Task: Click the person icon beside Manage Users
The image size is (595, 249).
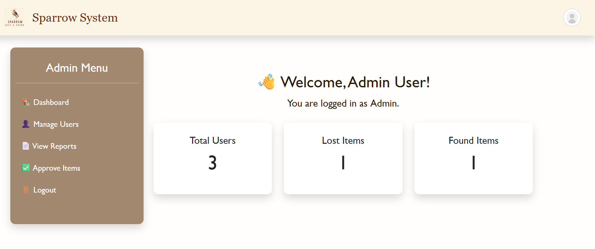Action: coord(26,124)
